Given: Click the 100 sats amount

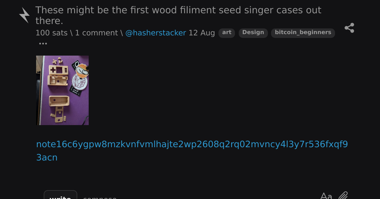Looking at the screenshot, I should click(x=52, y=33).
